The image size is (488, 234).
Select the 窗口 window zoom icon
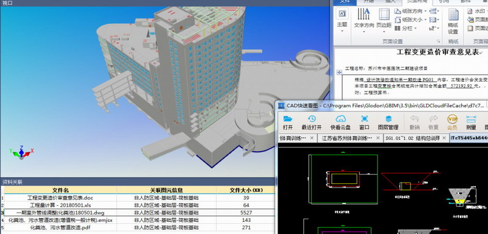(364, 122)
